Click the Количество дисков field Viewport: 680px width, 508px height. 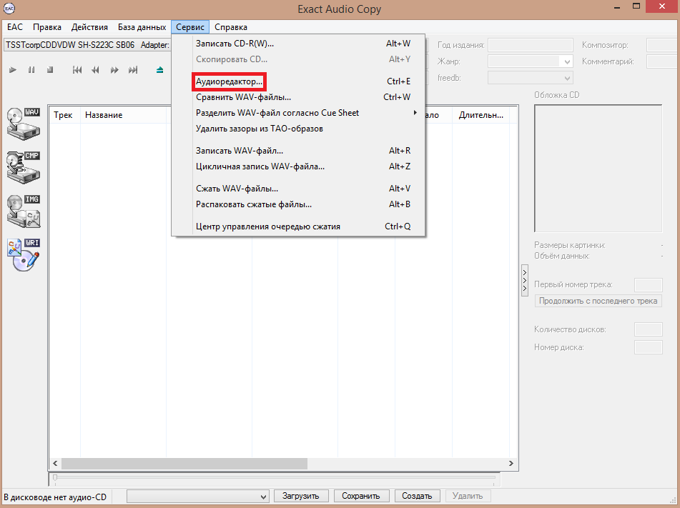649,329
